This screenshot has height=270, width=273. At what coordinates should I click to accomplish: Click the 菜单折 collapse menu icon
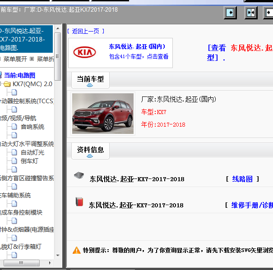point(32,59)
